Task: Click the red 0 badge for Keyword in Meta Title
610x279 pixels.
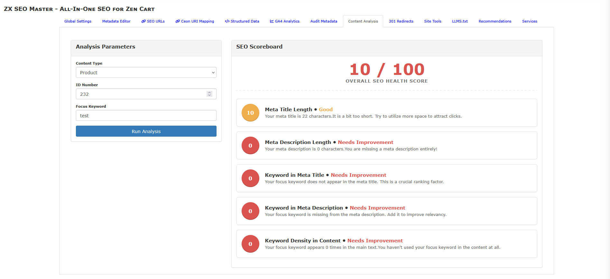Action: 250,178
